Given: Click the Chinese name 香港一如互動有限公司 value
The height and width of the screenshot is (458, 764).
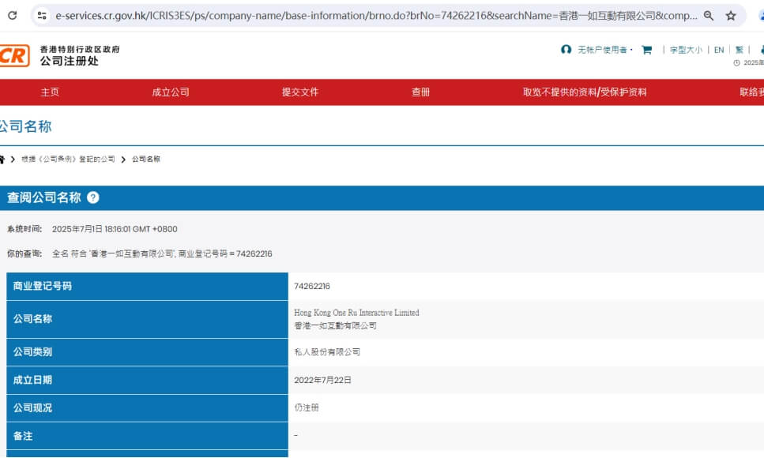Looking at the screenshot, I should coord(335,325).
